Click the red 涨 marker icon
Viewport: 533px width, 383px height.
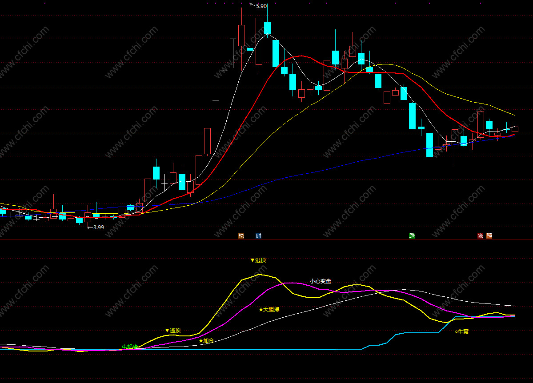(x=480, y=235)
